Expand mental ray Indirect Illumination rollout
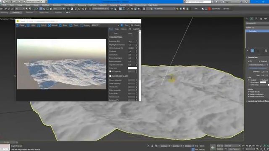Image resolution: width=269 pixels, height=151 pixels. (257, 101)
